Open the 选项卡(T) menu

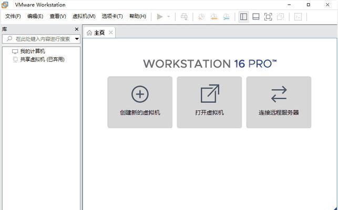pos(112,16)
